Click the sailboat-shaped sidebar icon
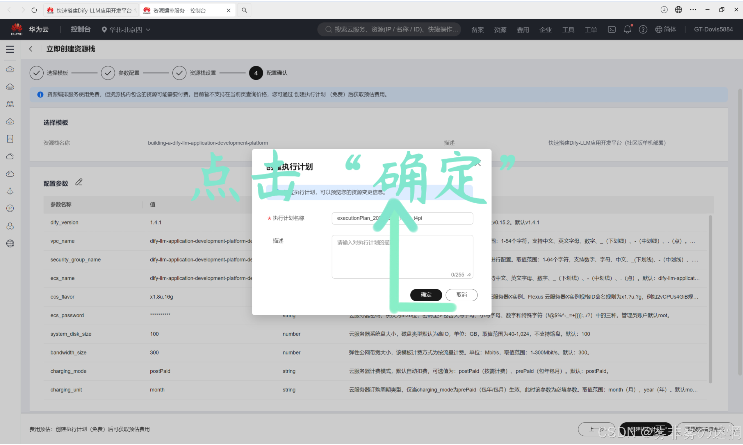This screenshot has height=445, width=743. 10,191
